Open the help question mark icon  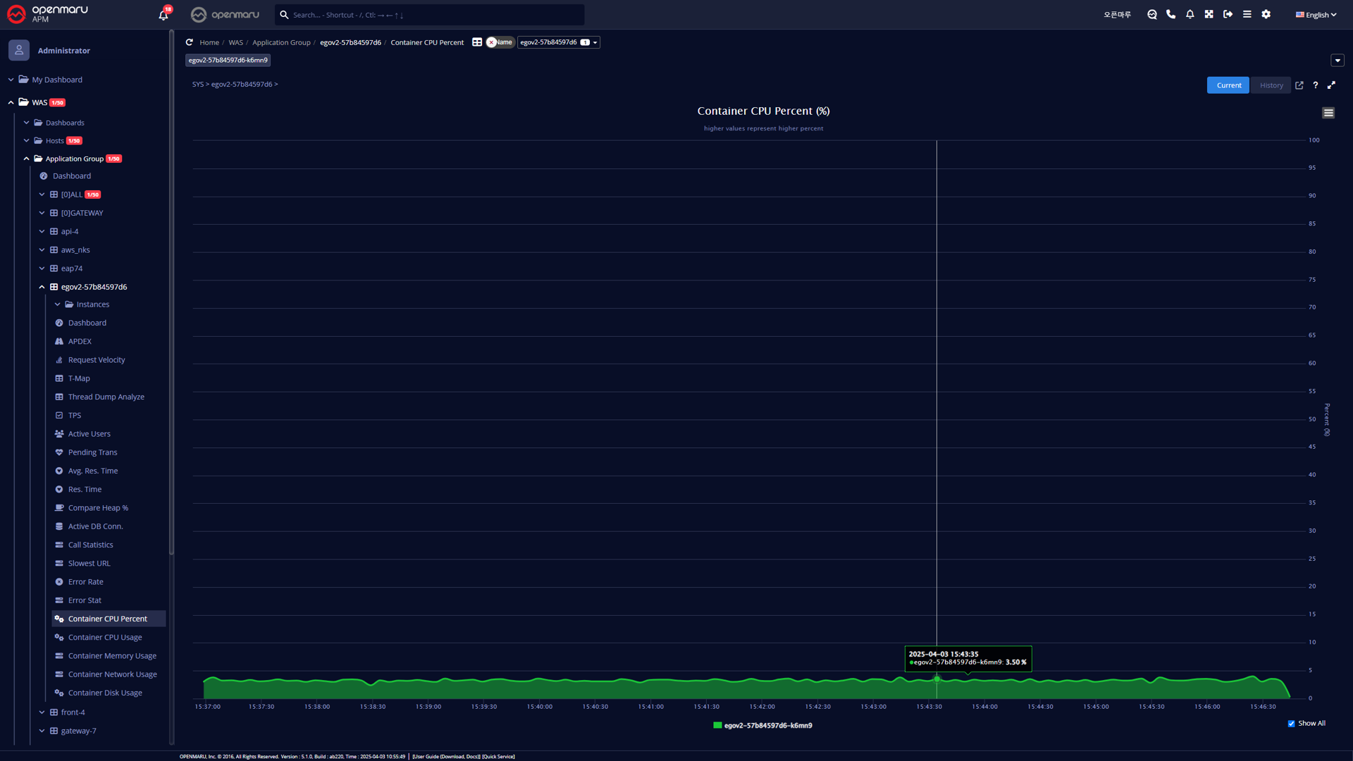(x=1315, y=85)
